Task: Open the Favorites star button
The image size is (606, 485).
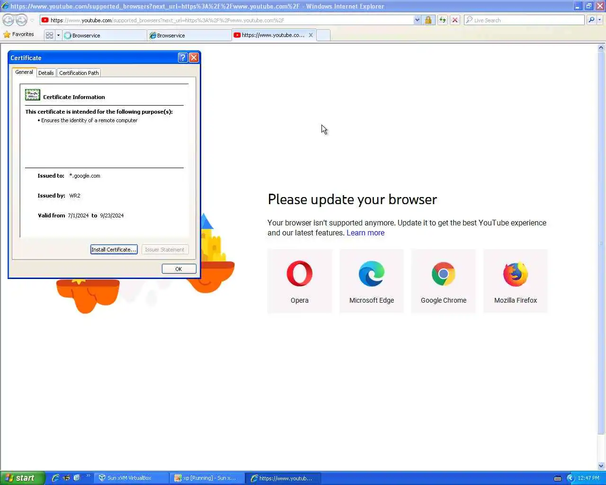Action: coord(19,35)
